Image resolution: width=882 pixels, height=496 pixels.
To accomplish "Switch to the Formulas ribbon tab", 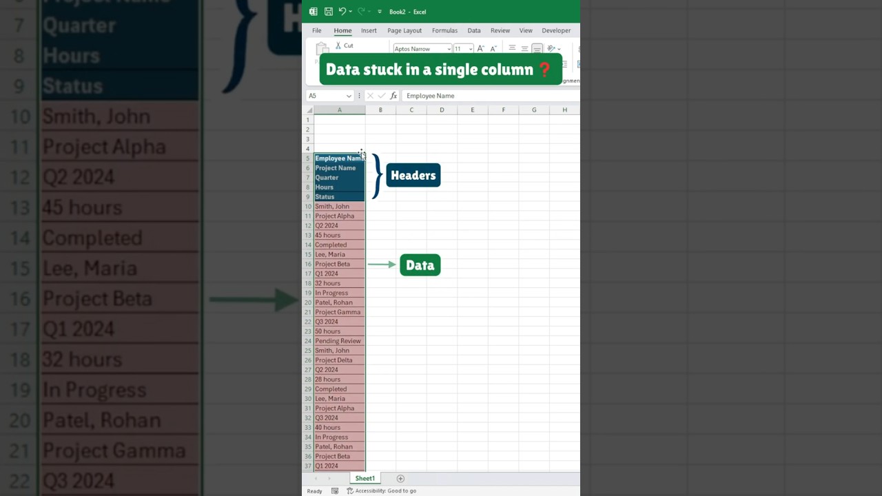I will pyautogui.click(x=444, y=30).
